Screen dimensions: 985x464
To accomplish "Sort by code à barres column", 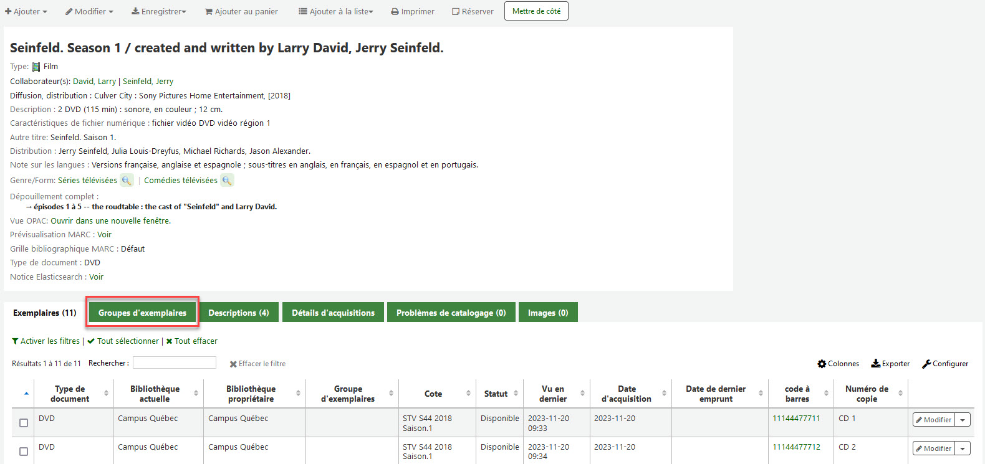I will pyautogui.click(x=801, y=394).
